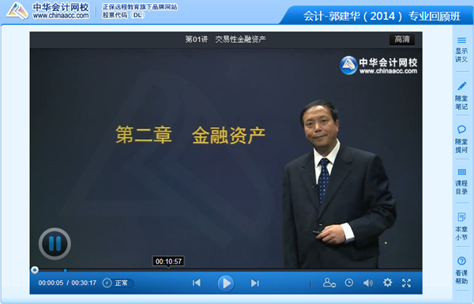Click the blue marker on progress bar
This screenshot has width=474, height=304.
point(65,270)
